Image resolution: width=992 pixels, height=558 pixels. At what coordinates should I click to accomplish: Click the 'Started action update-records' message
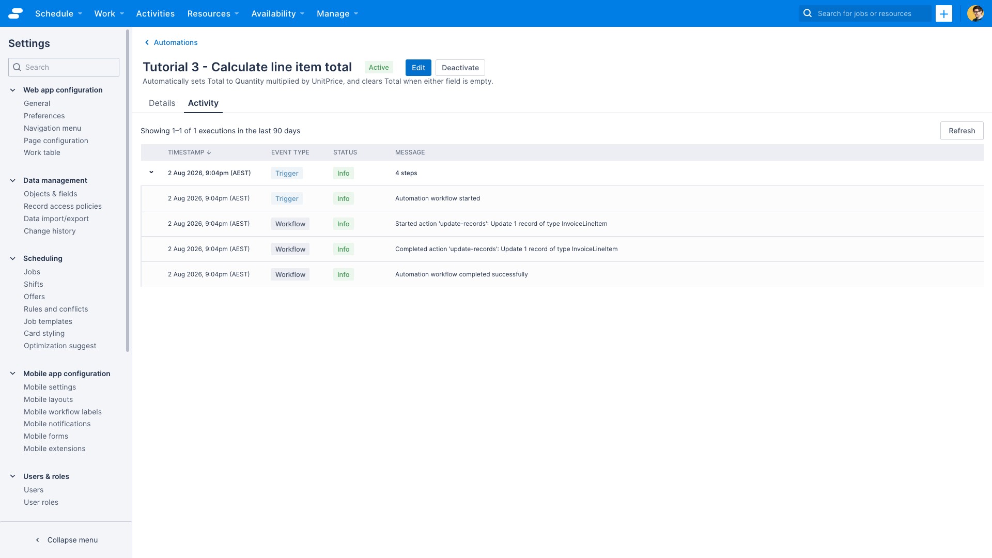501,224
